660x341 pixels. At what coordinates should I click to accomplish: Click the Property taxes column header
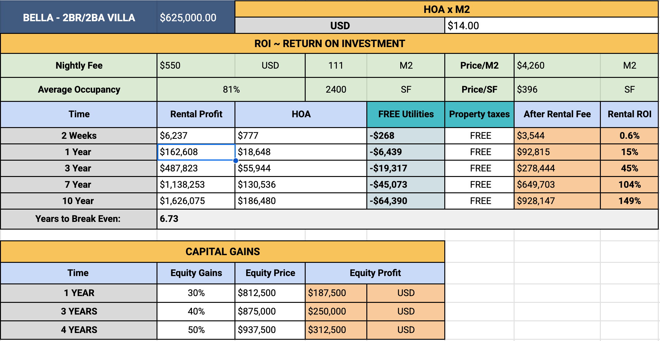(x=479, y=114)
